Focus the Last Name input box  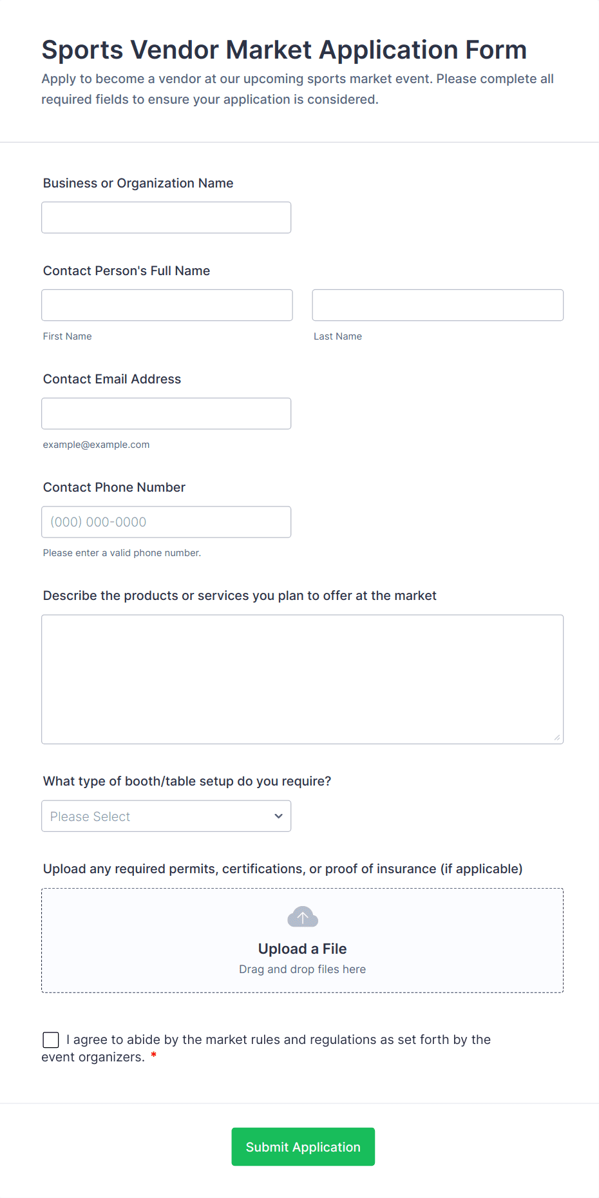click(437, 305)
